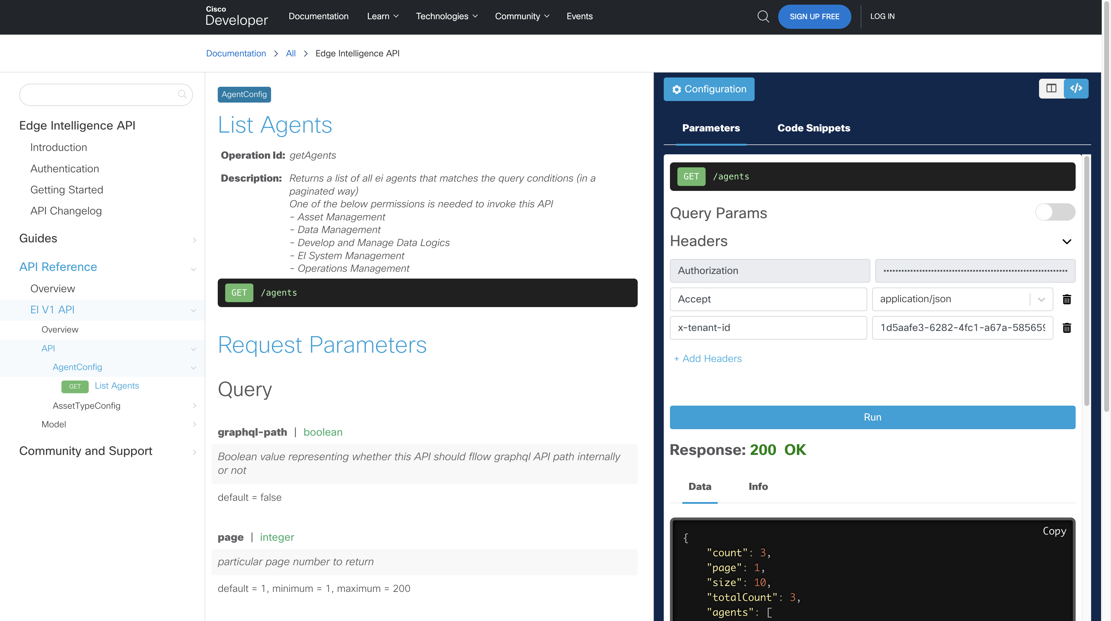
Task: Click the sidebar search magnifier icon
Action: [x=182, y=95]
